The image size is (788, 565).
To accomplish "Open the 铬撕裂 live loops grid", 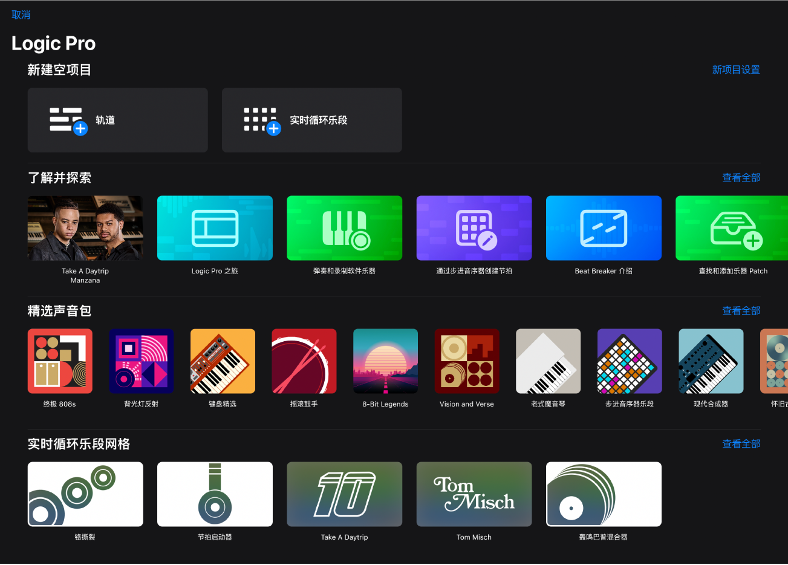I will tap(85, 494).
